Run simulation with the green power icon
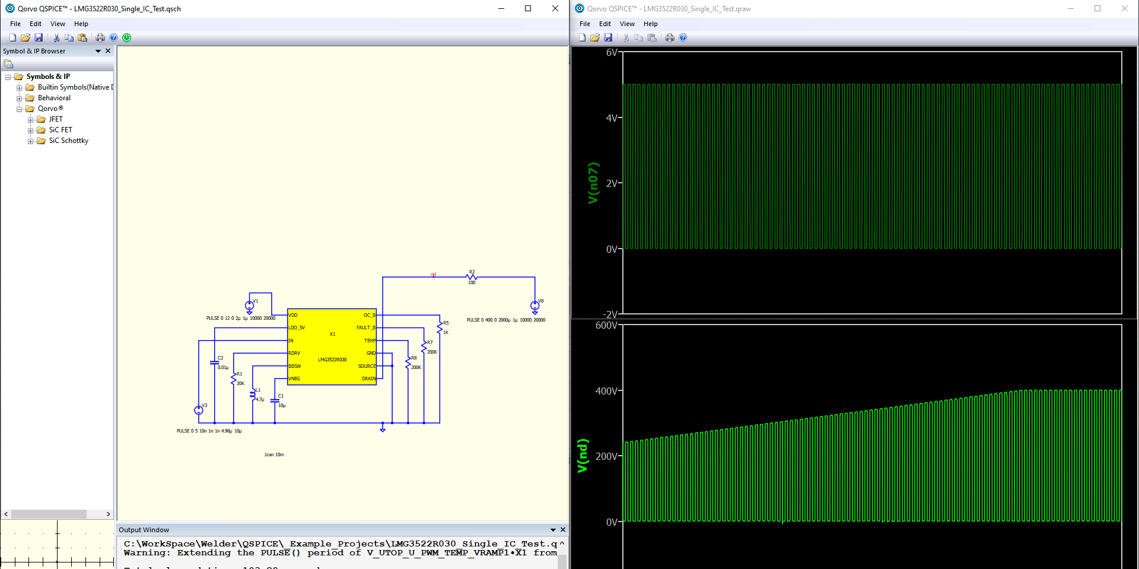The image size is (1139, 569). point(126,37)
